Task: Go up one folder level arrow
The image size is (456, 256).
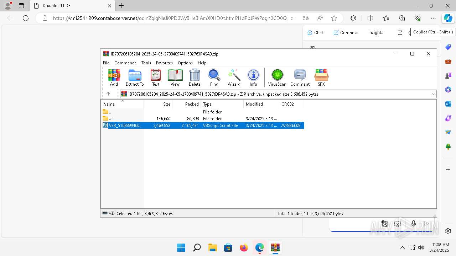Action: click(108, 94)
